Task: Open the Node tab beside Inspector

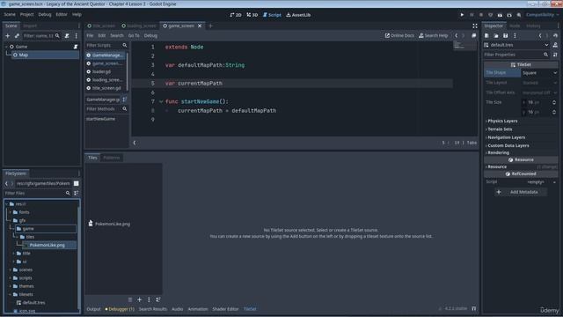Action: click(515, 26)
